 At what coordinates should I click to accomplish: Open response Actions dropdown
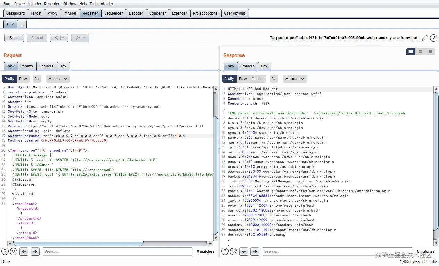(295, 79)
